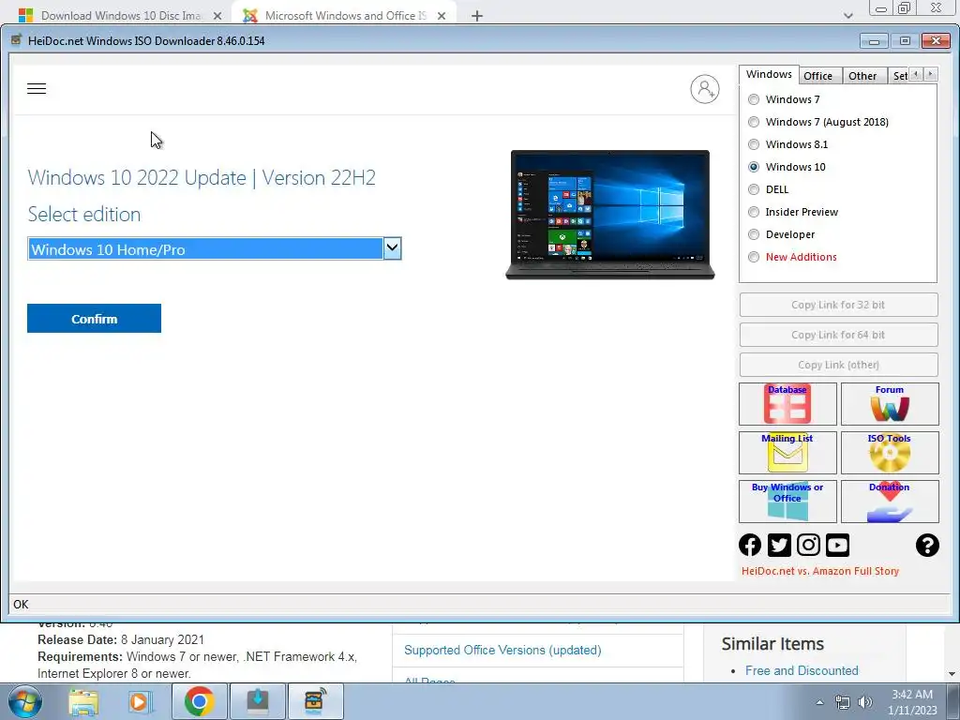Click the Confirm button
960x720 pixels.
(95, 319)
